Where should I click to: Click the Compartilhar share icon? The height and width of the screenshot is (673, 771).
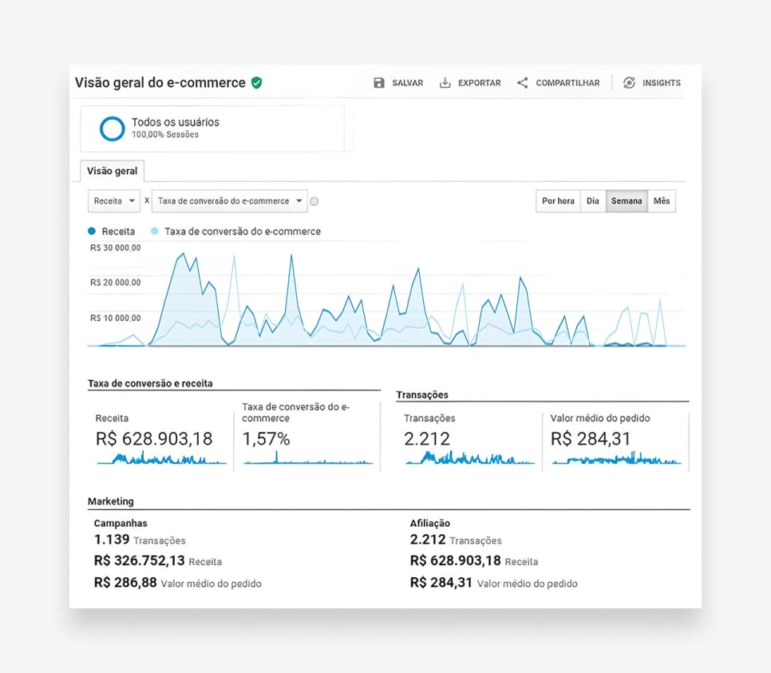tap(522, 82)
